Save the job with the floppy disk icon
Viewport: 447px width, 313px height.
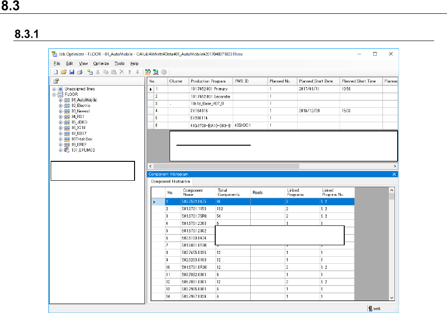(x=71, y=72)
